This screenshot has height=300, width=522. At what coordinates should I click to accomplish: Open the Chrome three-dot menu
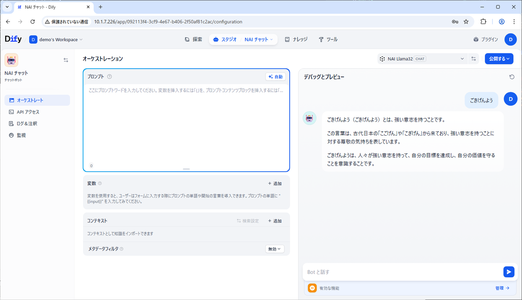pos(514,22)
